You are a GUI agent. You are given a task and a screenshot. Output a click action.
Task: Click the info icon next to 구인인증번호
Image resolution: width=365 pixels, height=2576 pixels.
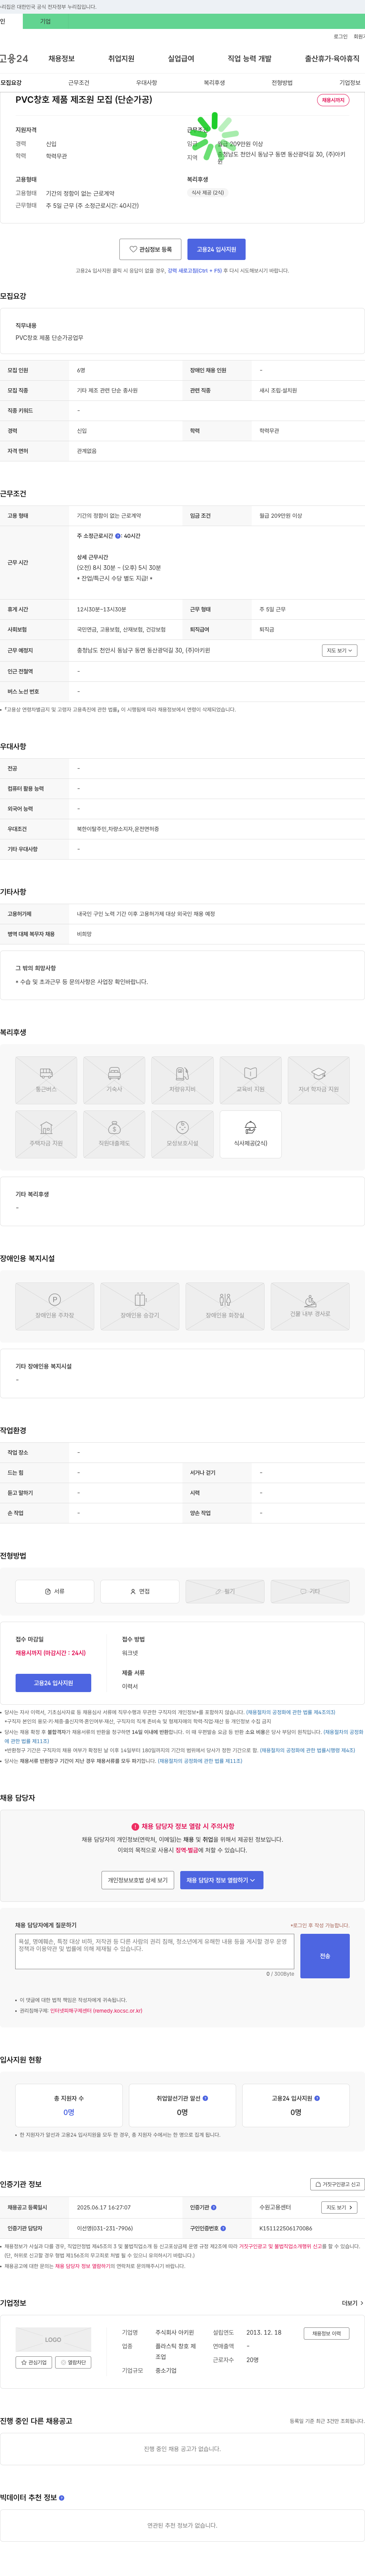[x=223, y=2228]
